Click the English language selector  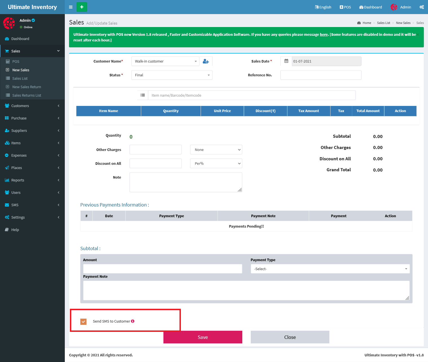pos(323,7)
